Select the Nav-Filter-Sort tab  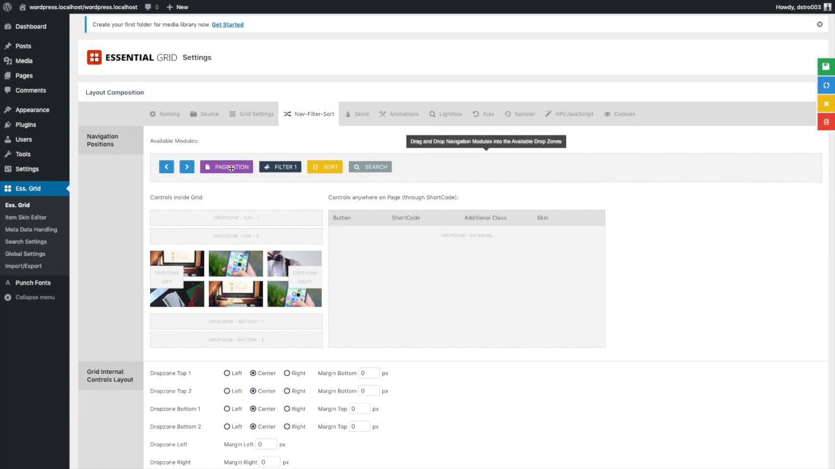(309, 114)
